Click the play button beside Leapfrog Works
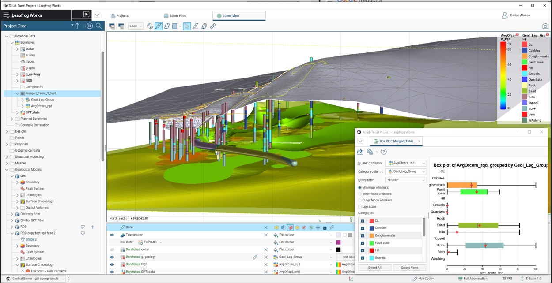 (x=86, y=15)
